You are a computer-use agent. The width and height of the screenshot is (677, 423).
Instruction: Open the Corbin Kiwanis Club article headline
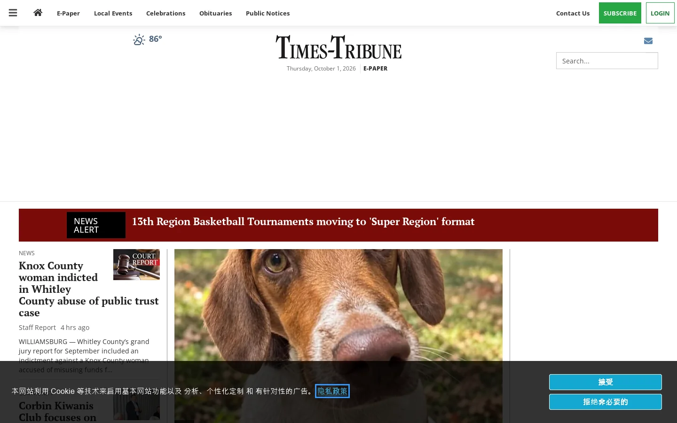pos(57,411)
